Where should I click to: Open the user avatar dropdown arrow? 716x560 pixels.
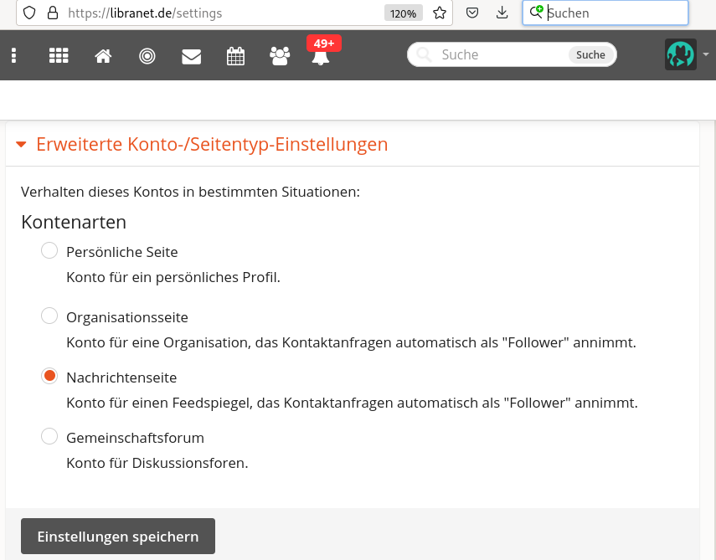[x=706, y=54]
